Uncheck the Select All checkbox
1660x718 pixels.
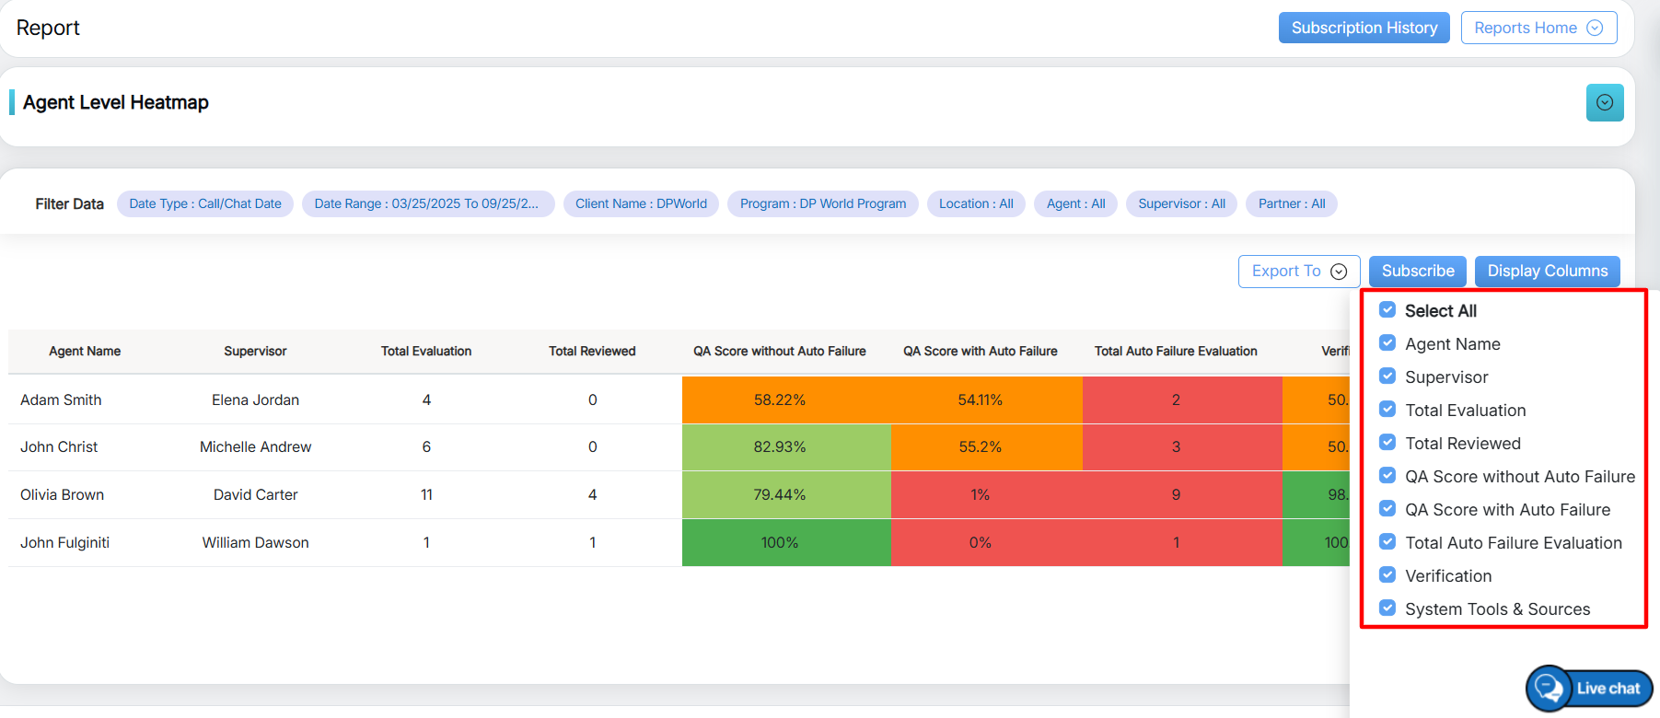pyautogui.click(x=1387, y=310)
